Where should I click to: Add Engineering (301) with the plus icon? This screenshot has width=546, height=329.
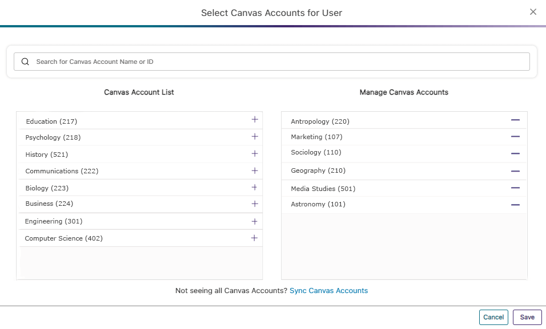[x=255, y=221]
